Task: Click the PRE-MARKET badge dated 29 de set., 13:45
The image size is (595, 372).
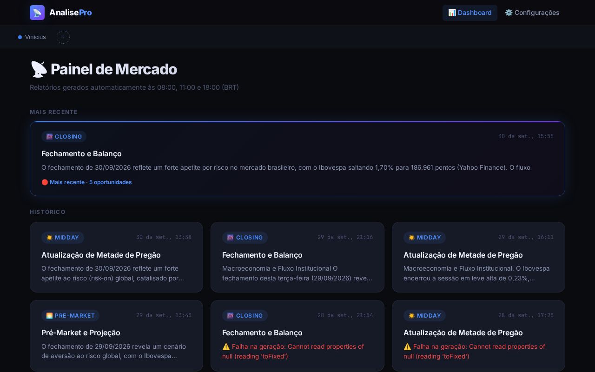Action: pos(70,316)
